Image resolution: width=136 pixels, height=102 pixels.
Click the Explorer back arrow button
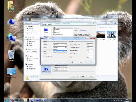[25, 20]
